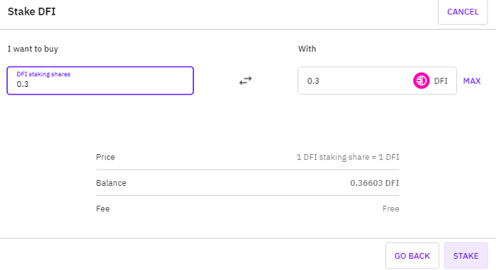Click the Stake DFI heading
The width and height of the screenshot is (496, 270).
pyautogui.click(x=32, y=12)
